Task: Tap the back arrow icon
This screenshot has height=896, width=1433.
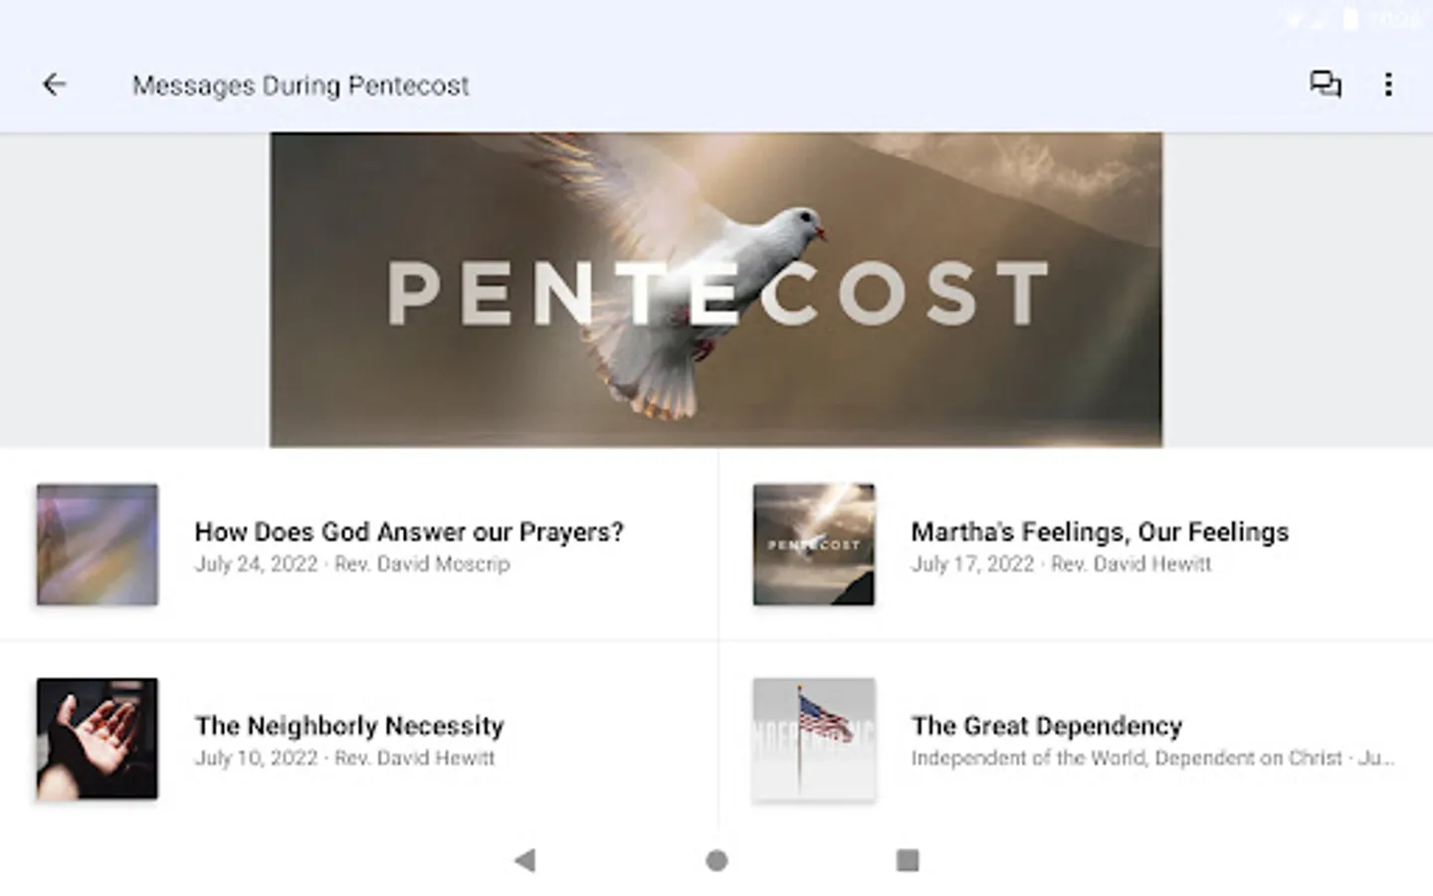Action: point(55,85)
